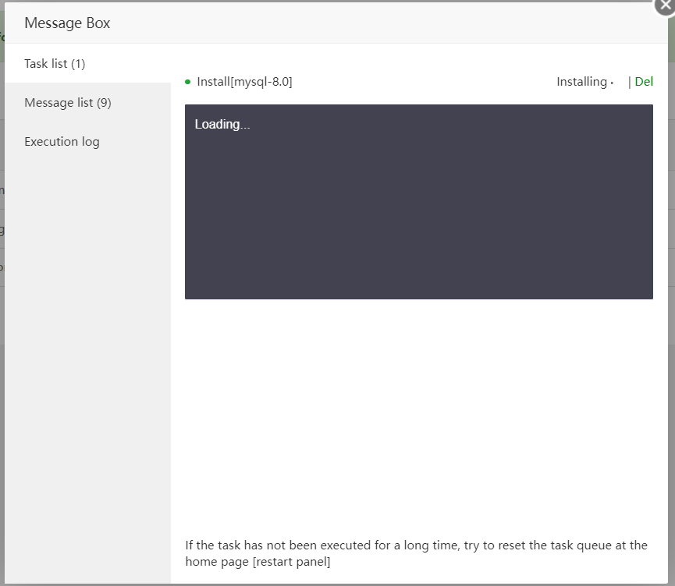Close the Message Box dialog
Viewport: 675px width, 586px height.
coord(665,5)
